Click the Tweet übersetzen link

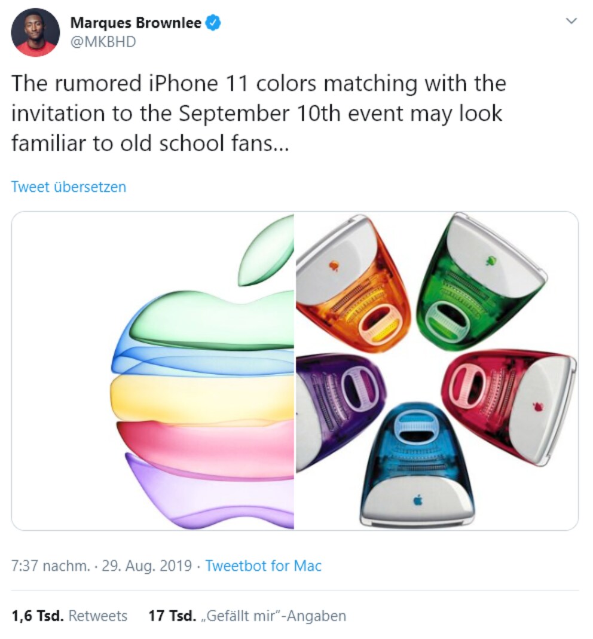click(69, 187)
